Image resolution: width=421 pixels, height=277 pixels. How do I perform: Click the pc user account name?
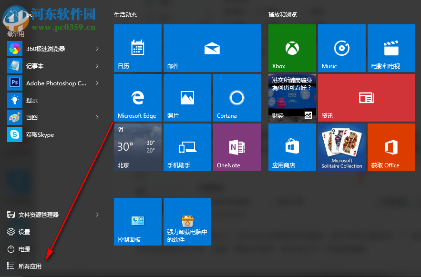coord(30,15)
